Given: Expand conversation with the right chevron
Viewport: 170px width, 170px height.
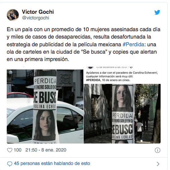Looking at the screenshot, I should [x=158, y=164].
